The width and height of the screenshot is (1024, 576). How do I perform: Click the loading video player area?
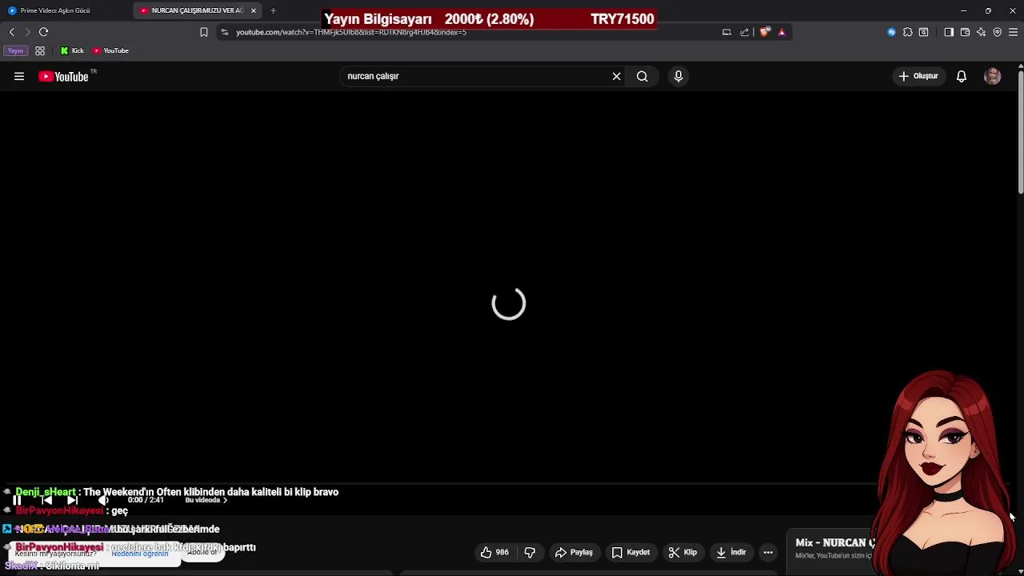pyautogui.click(x=508, y=288)
